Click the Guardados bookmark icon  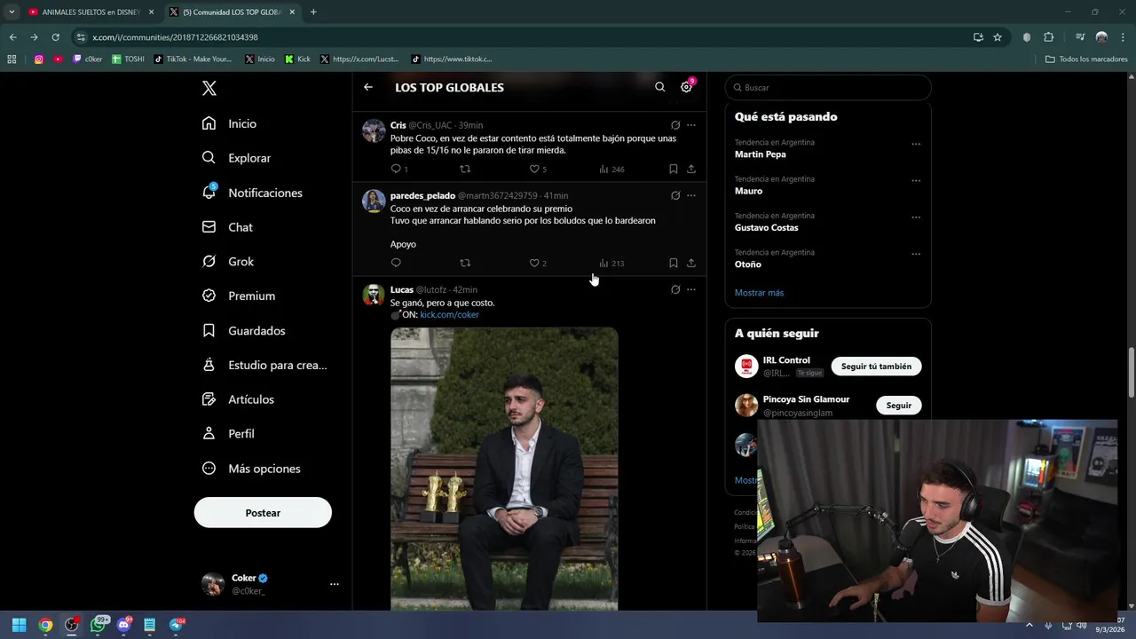[x=209, y=330]
